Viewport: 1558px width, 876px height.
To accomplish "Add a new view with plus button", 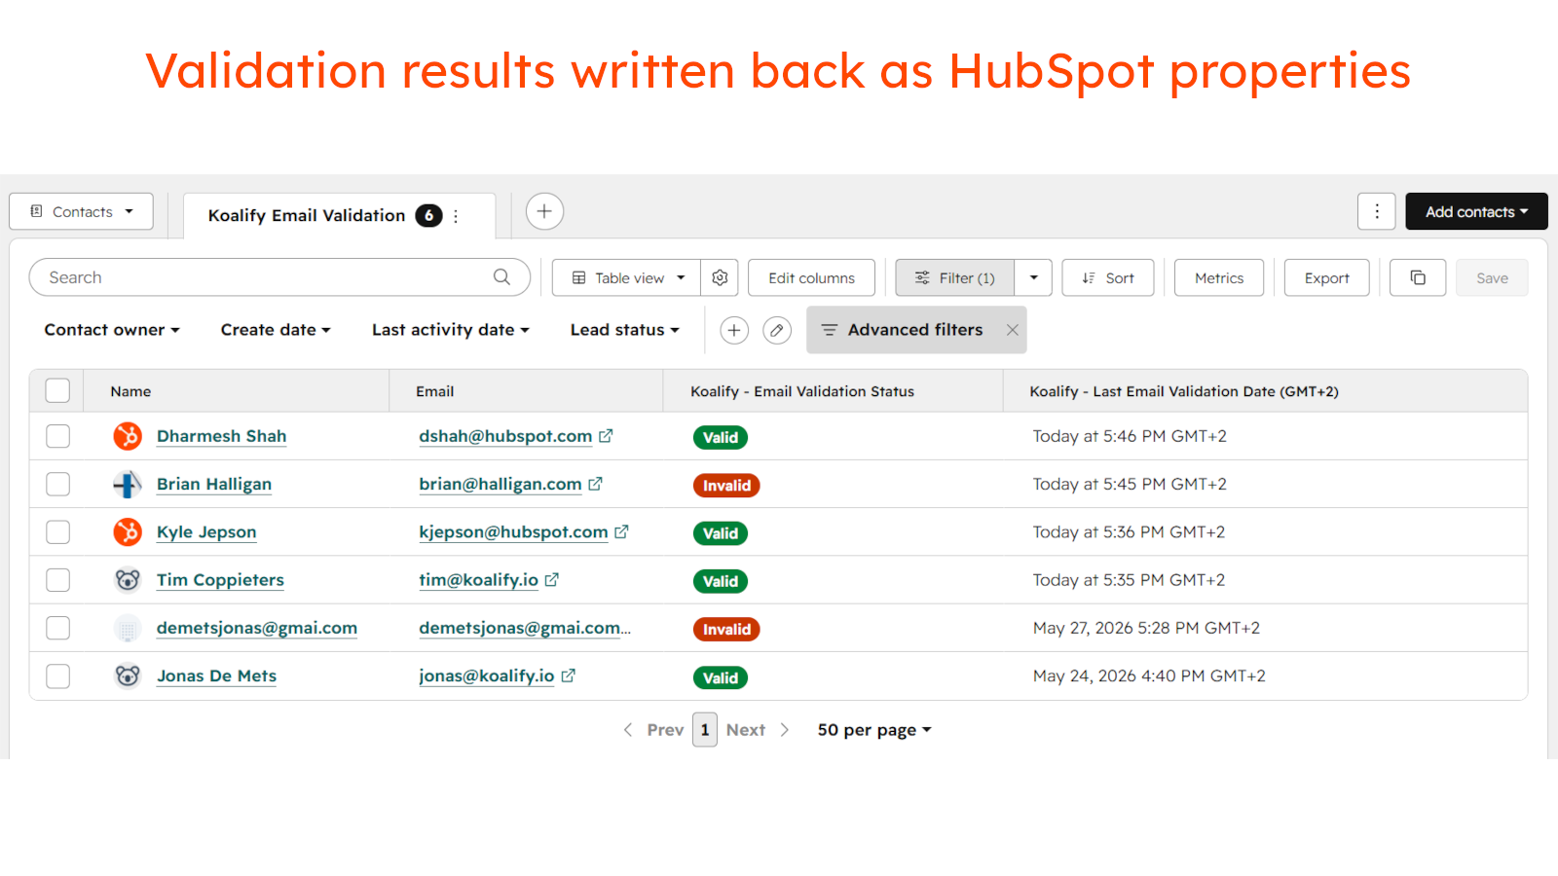I will (x=544, y=211).
